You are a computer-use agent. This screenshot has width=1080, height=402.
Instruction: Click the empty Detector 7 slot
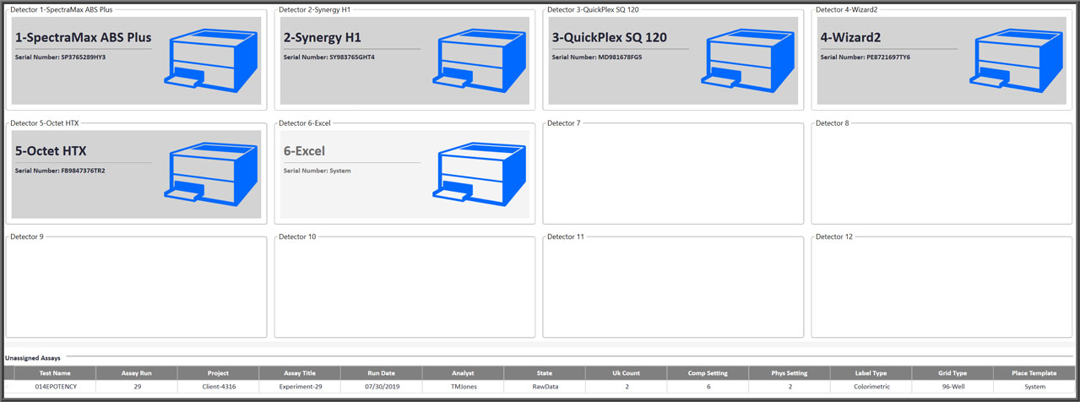click(673, 174)
